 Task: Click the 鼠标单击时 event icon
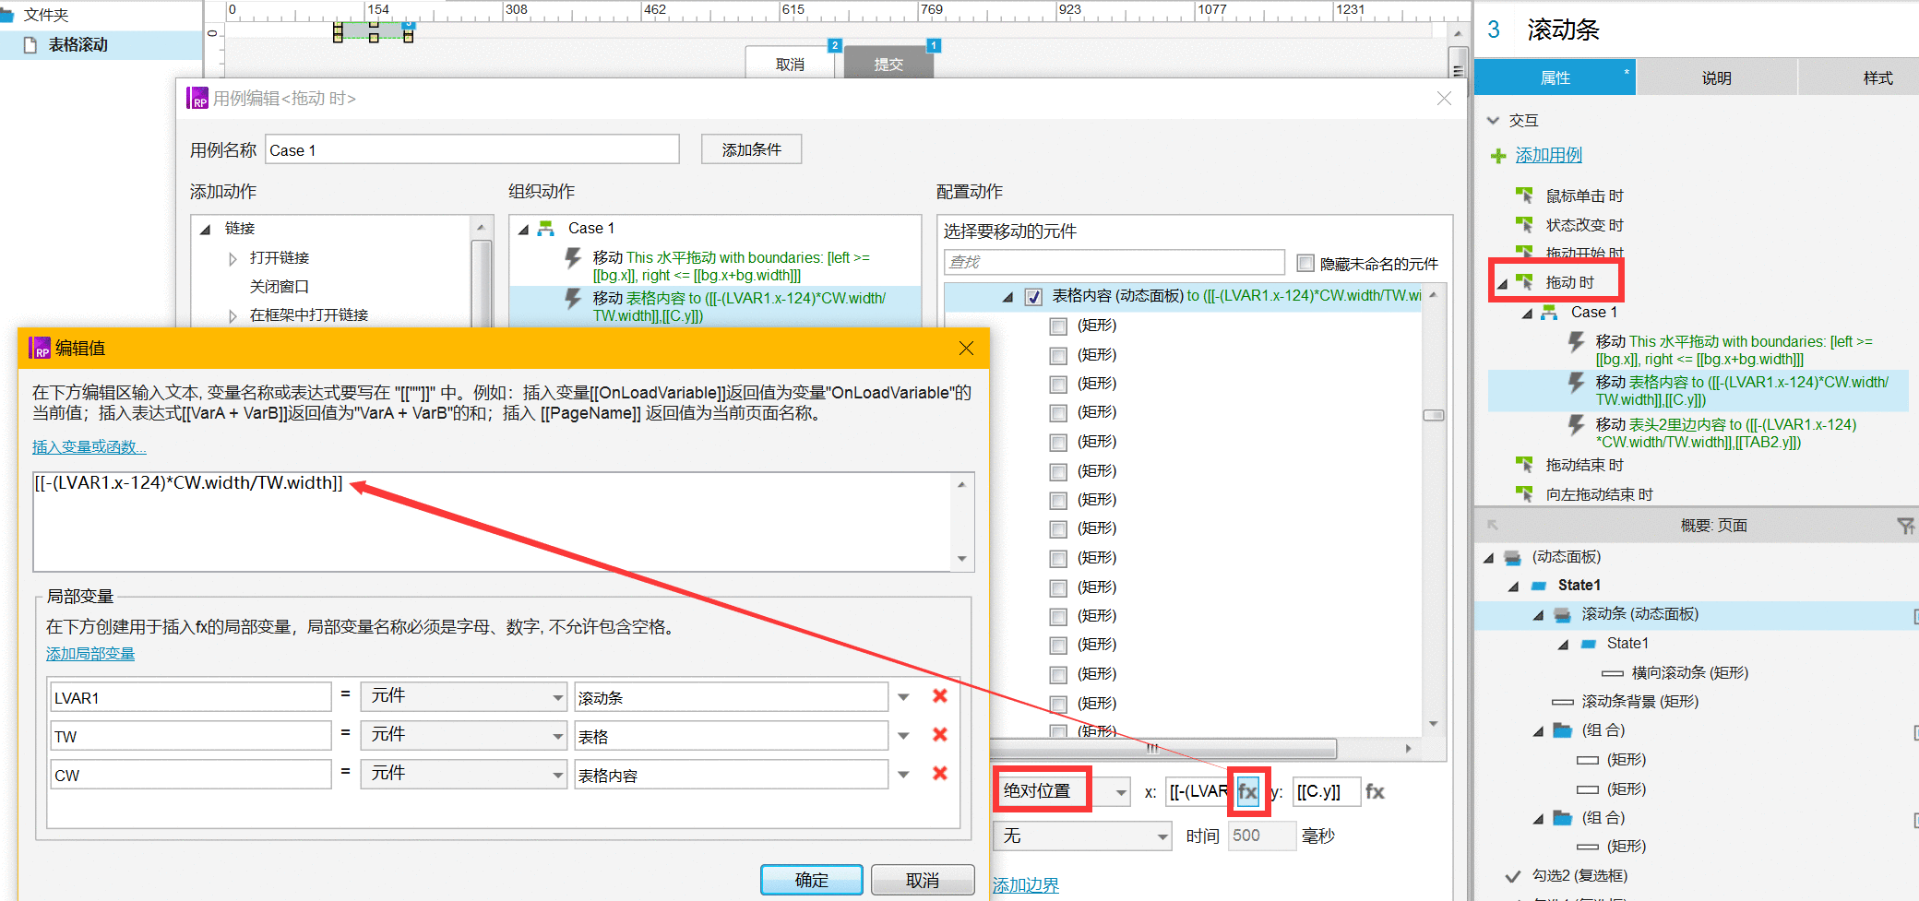coord(1524,196)
